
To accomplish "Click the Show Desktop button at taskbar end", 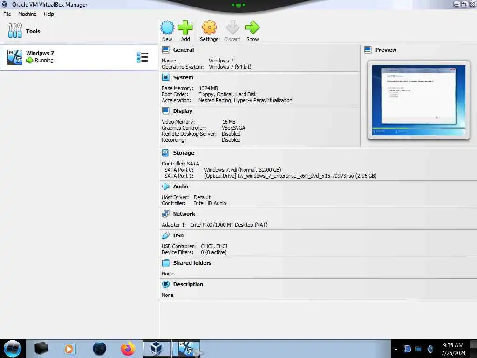I will tap(473, 349).
